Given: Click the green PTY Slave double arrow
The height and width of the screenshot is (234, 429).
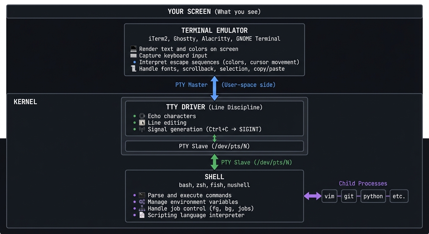Looking at the screenshot, I should tap(214, 162).
